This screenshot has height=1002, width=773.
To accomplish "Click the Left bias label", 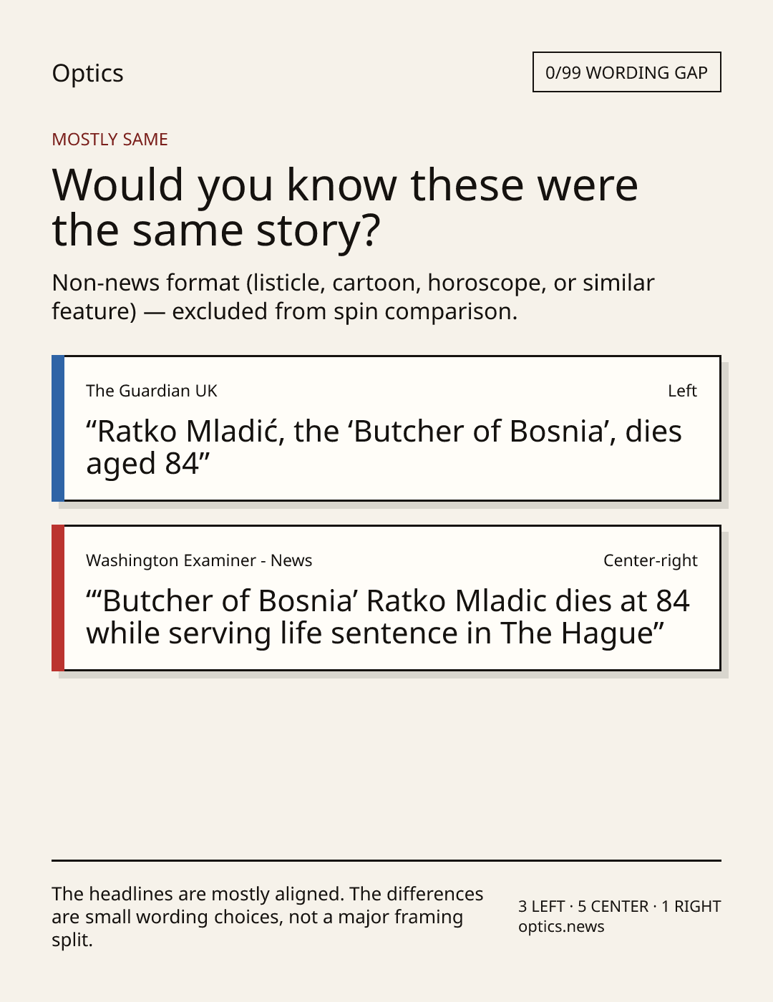I will 682,391.
